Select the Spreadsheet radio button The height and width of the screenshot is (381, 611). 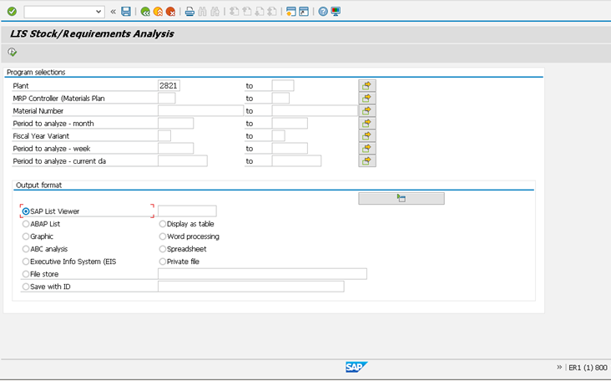[x=163, y=249]
